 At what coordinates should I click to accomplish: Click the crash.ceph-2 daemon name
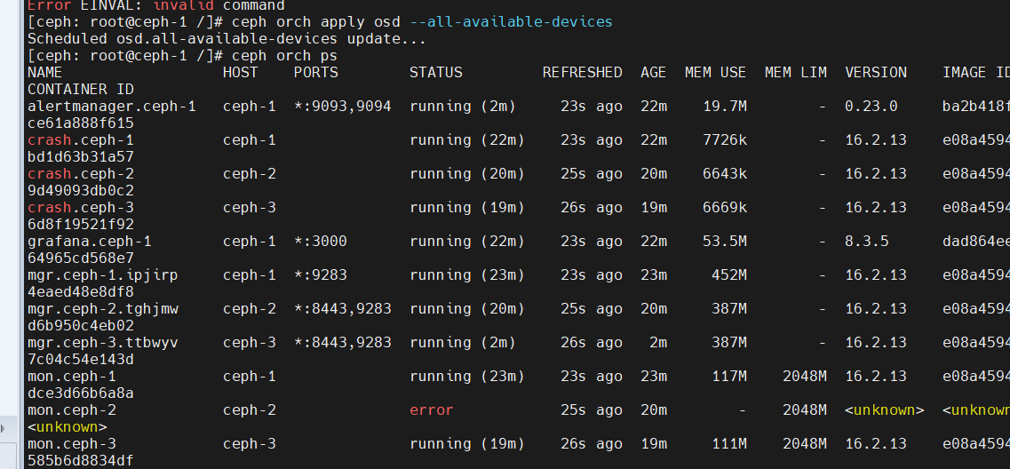click(x=81, y=173)
